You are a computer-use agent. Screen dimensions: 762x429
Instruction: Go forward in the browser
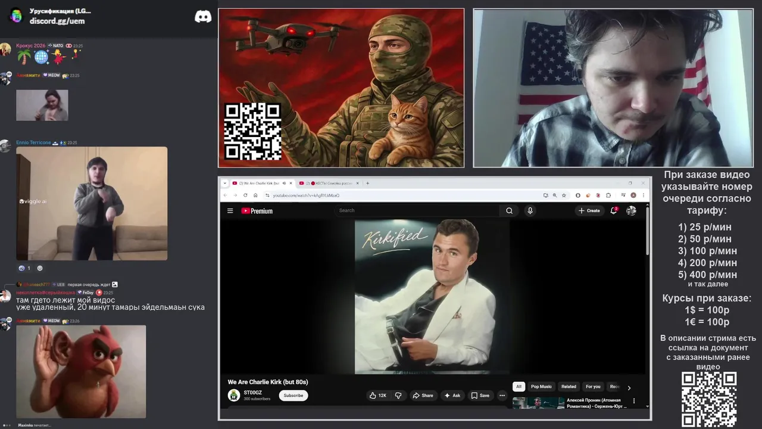point(235,195)
